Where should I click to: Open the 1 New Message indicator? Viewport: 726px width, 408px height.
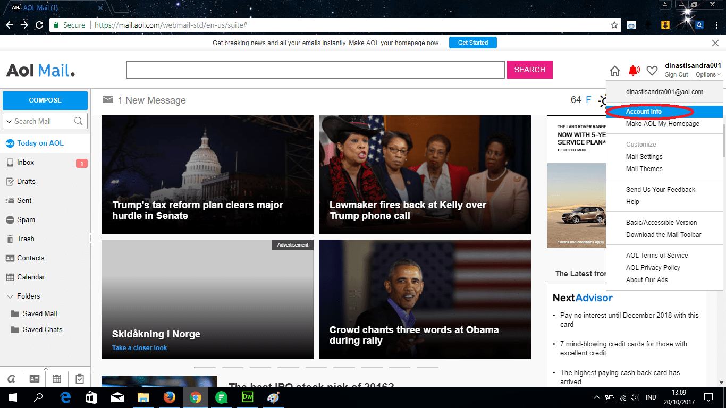point(145,100)
